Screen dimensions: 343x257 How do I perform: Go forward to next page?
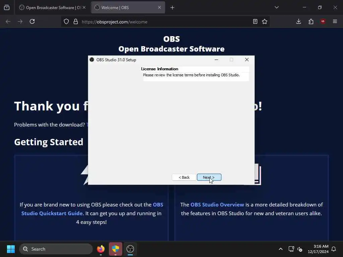20,22
